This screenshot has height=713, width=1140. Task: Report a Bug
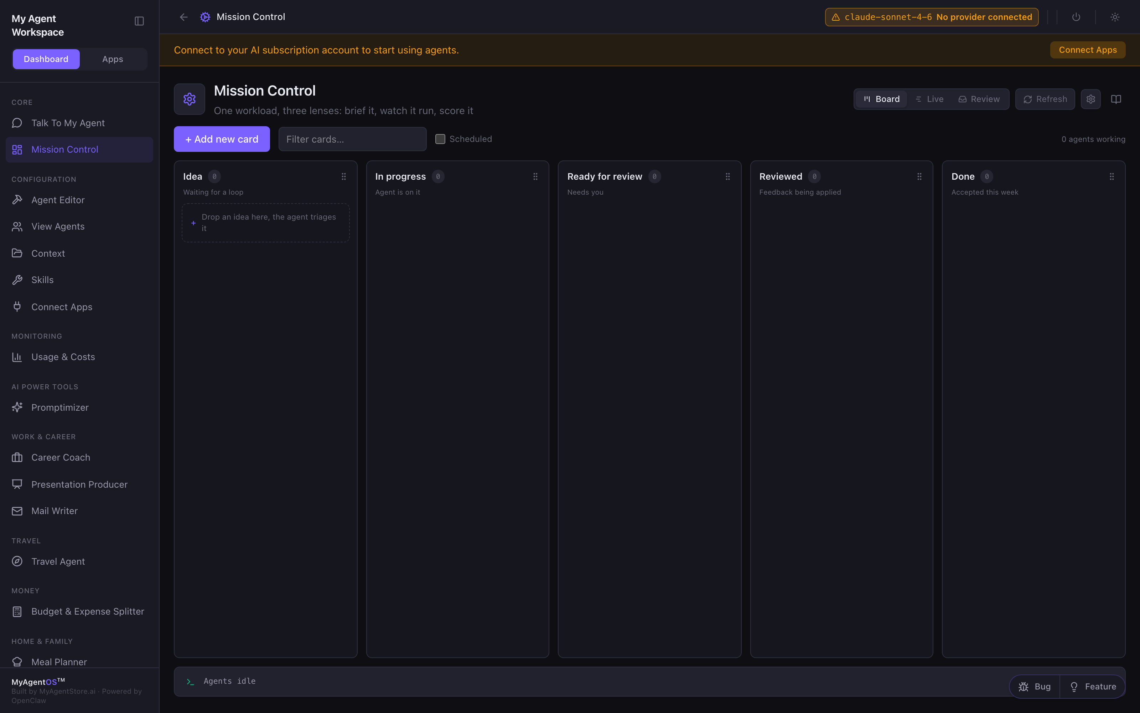(x=1035, y=687)
